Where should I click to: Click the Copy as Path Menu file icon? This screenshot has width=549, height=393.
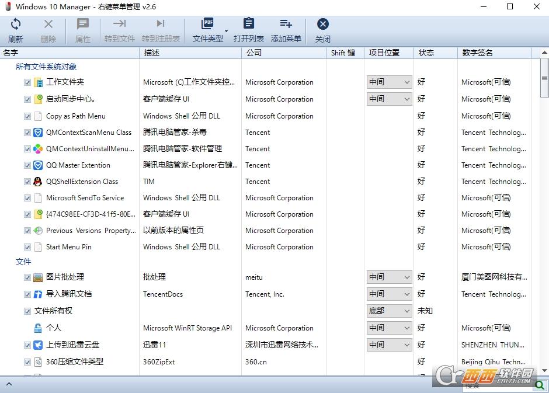pos(38,116)
